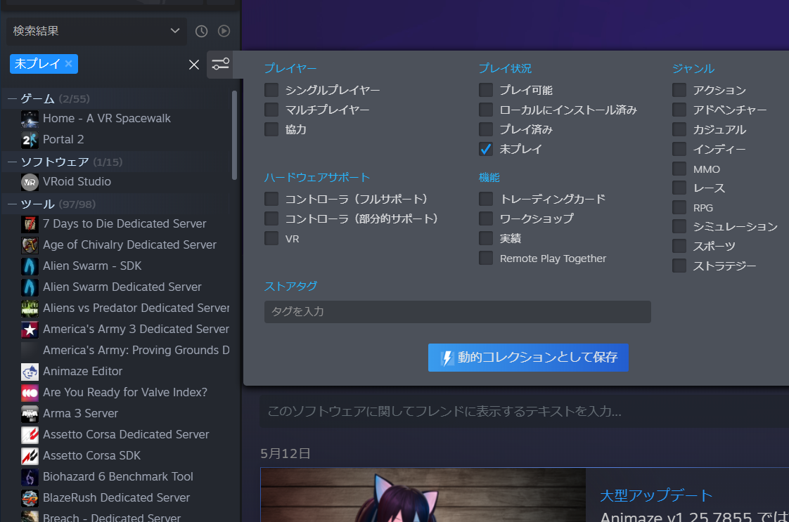Click Alien Swarm Dedicated Server icon
Screen dimensions: 789x522
click(x=30, y=287)
